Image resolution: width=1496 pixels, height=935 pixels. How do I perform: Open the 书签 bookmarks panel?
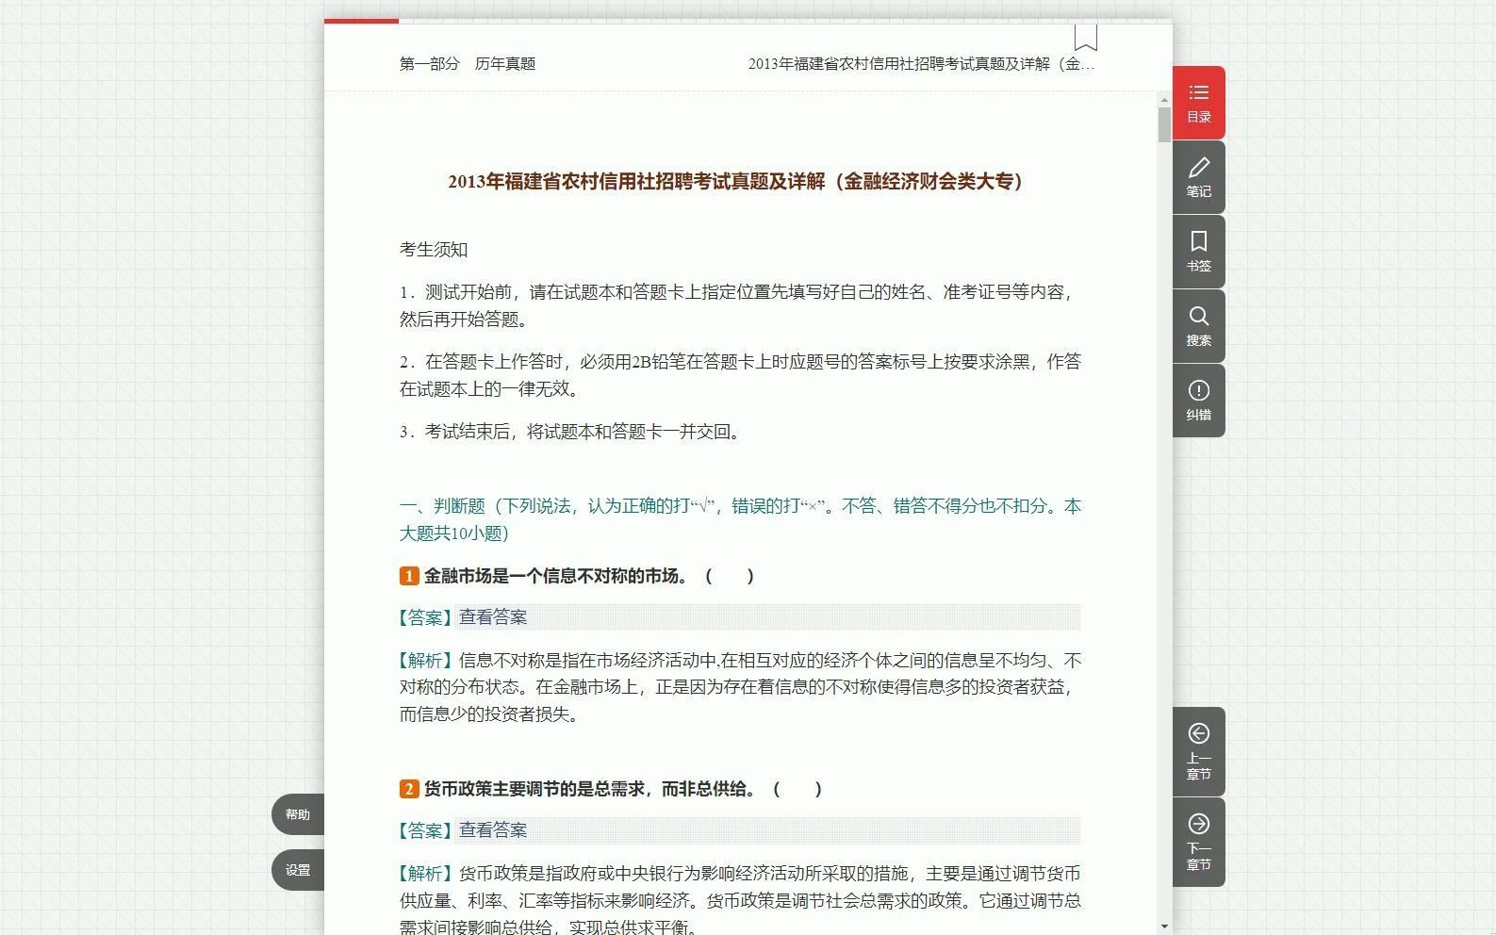(1198, 252)
